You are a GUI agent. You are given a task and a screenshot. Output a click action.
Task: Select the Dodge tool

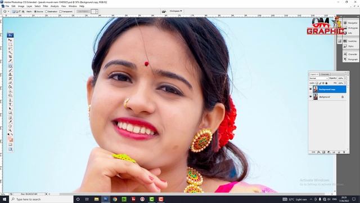pyautogui.click(x=10, y=95)
